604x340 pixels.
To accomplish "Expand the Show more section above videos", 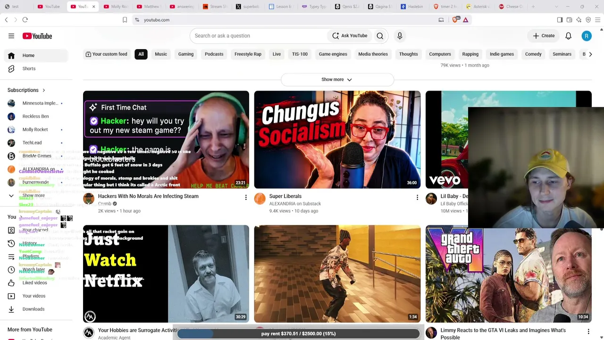I will [x=337, y=79].
